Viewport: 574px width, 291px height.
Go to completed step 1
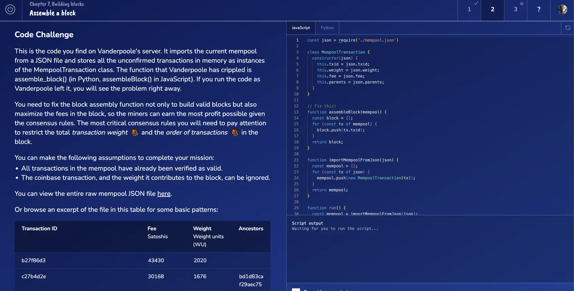click(x=469, y=10)
